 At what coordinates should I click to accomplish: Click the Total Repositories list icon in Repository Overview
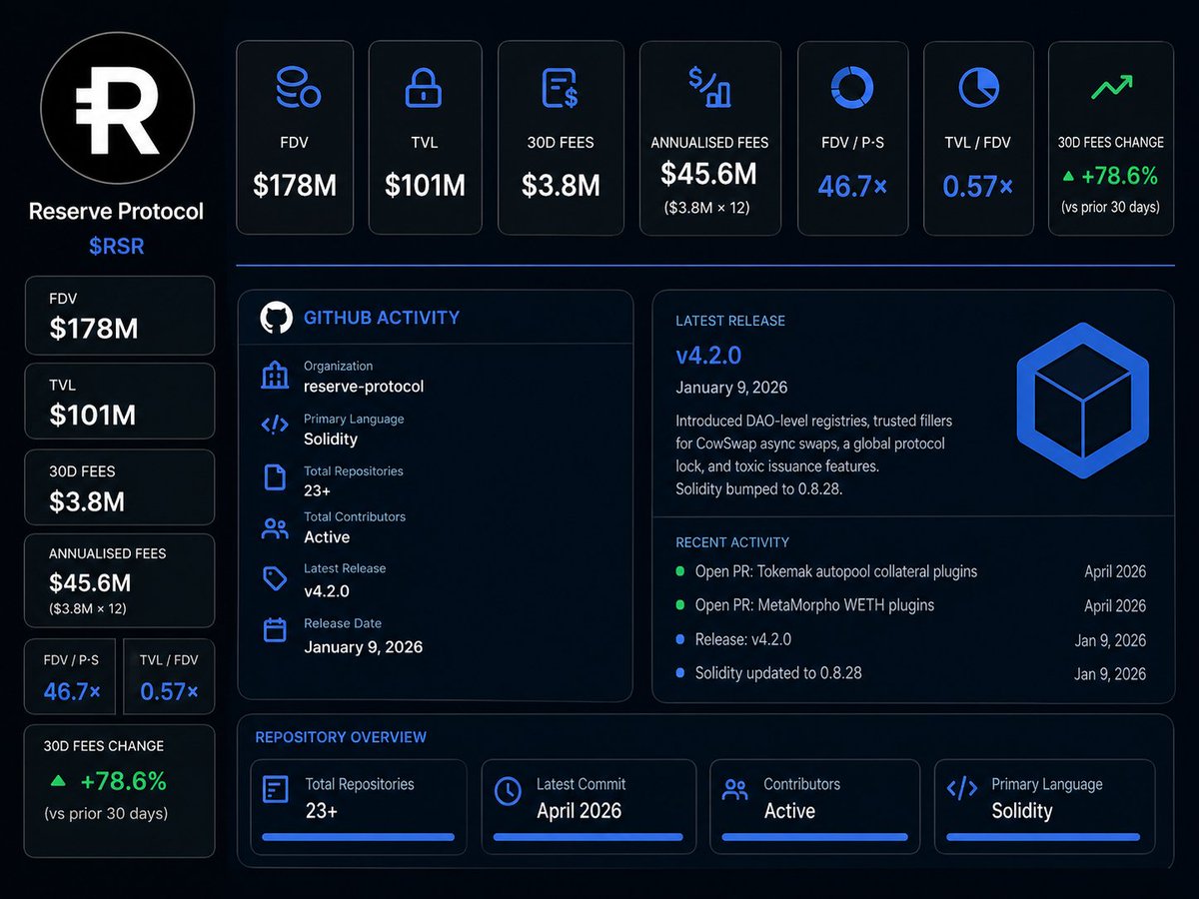(x=275, y=790)
